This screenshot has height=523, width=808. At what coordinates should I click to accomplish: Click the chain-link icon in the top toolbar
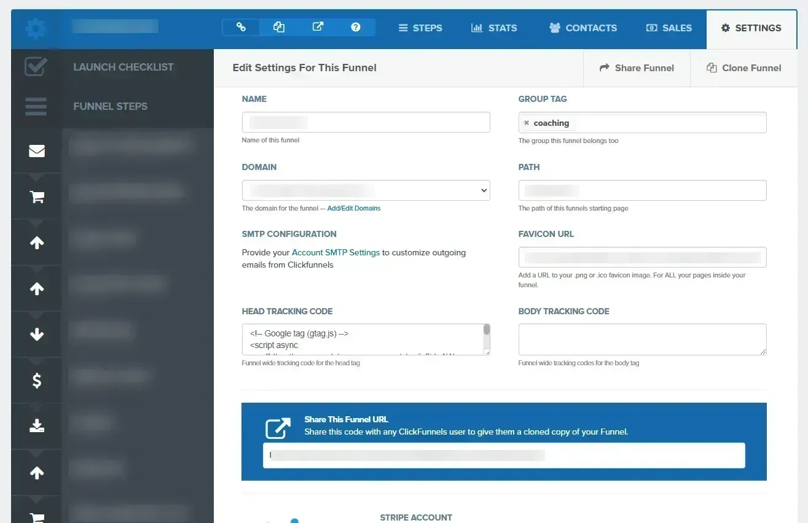pos(241,27)
